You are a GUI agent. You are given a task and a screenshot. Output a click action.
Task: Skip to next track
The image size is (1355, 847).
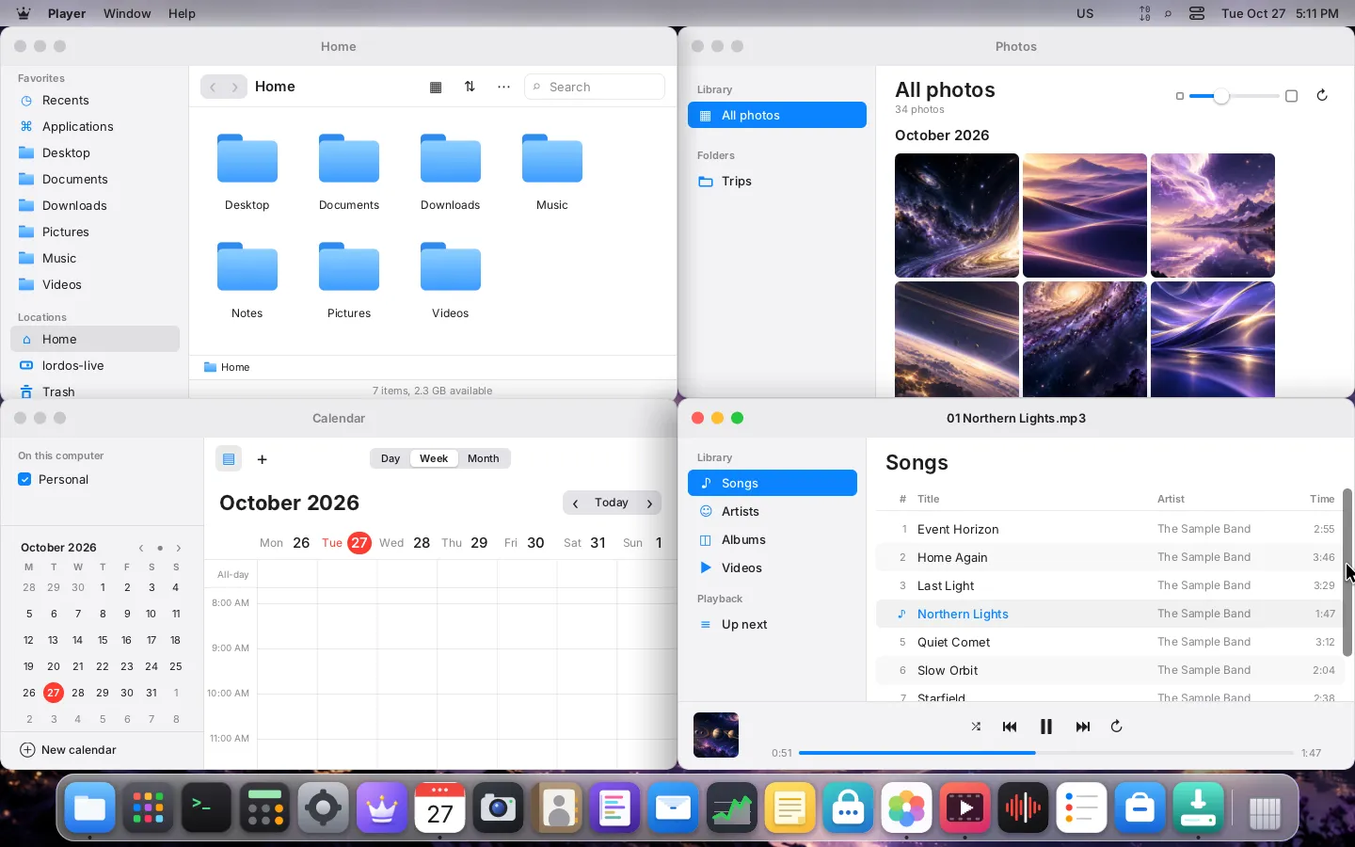pyautogui.click(x=1083, y=727)
